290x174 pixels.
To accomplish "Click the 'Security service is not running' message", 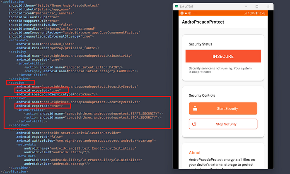I will (x=220, y=70).
